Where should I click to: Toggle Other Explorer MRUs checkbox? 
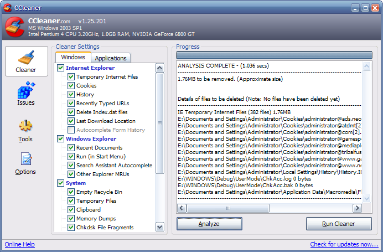pyautogui.click(x=71, y=174)
